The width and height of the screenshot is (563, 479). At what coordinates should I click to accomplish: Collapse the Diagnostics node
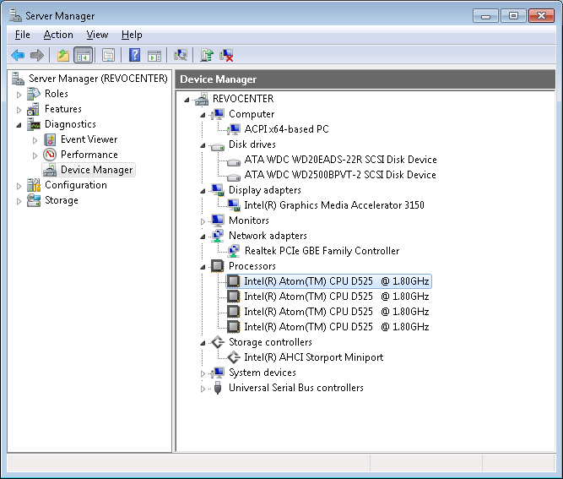click(x=19, y=125)
